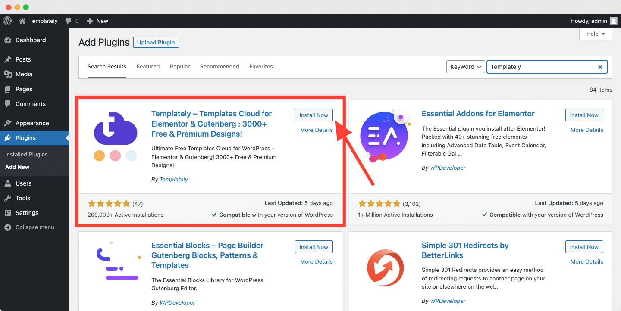This screenshot has height=311, width=621.
Task: Open the Keyword search type dropdown
Action: click(x=465, y=67)
